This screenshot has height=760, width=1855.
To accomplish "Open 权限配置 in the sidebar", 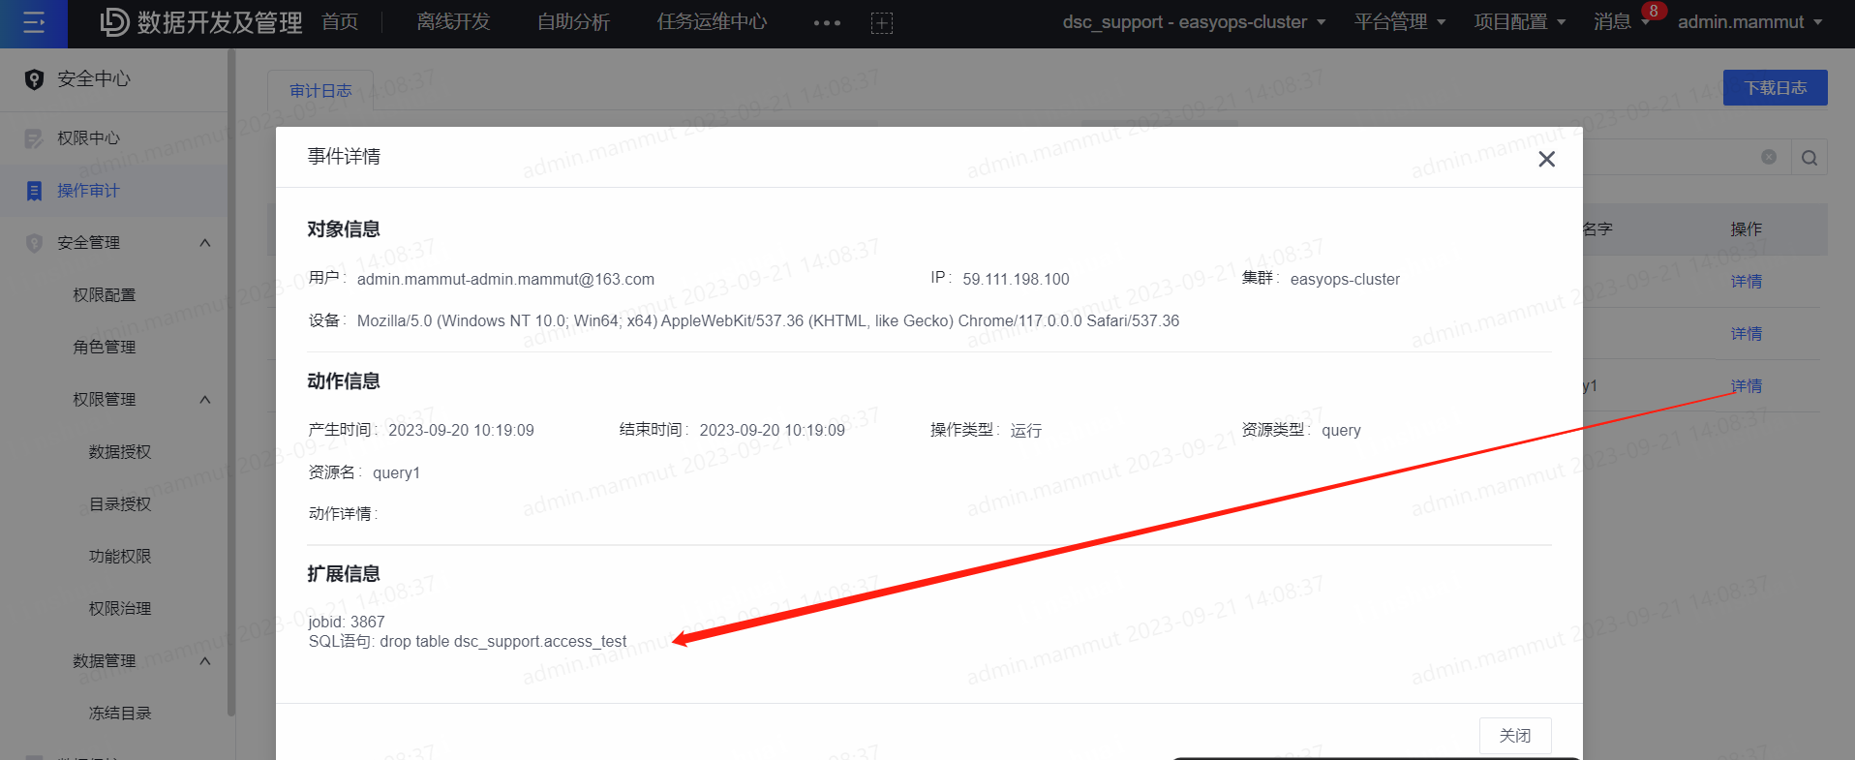I will (x=105, y=295).
